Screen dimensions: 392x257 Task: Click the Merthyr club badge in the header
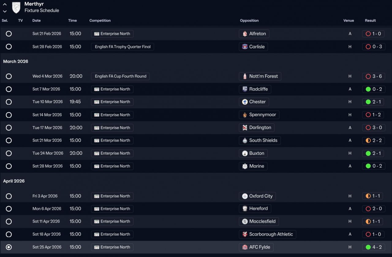[x=16, y=7]
